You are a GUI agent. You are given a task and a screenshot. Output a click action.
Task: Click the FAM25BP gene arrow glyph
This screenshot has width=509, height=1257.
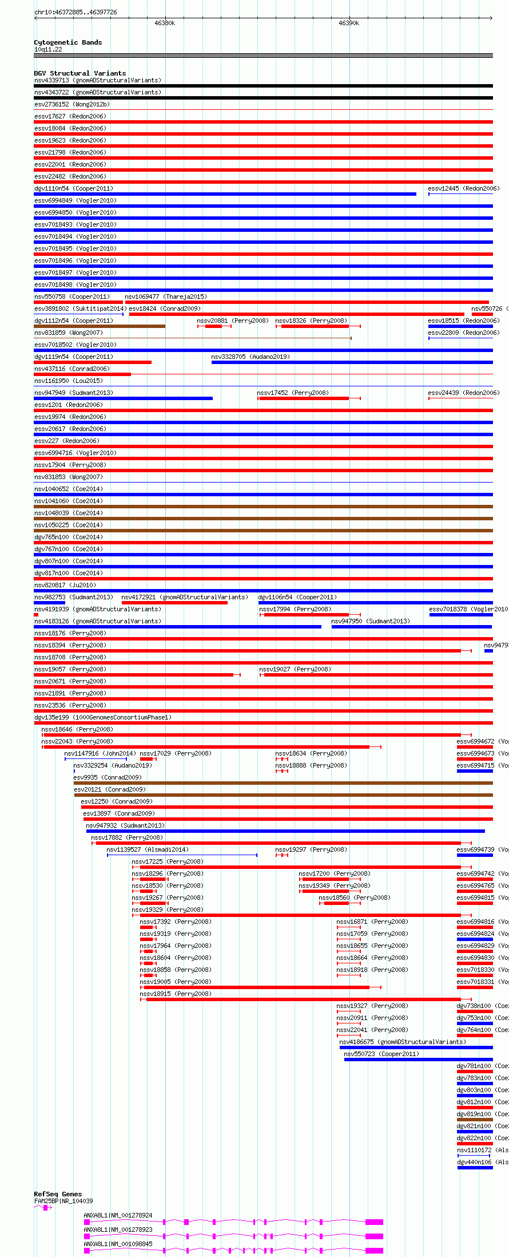(43, 1207)
